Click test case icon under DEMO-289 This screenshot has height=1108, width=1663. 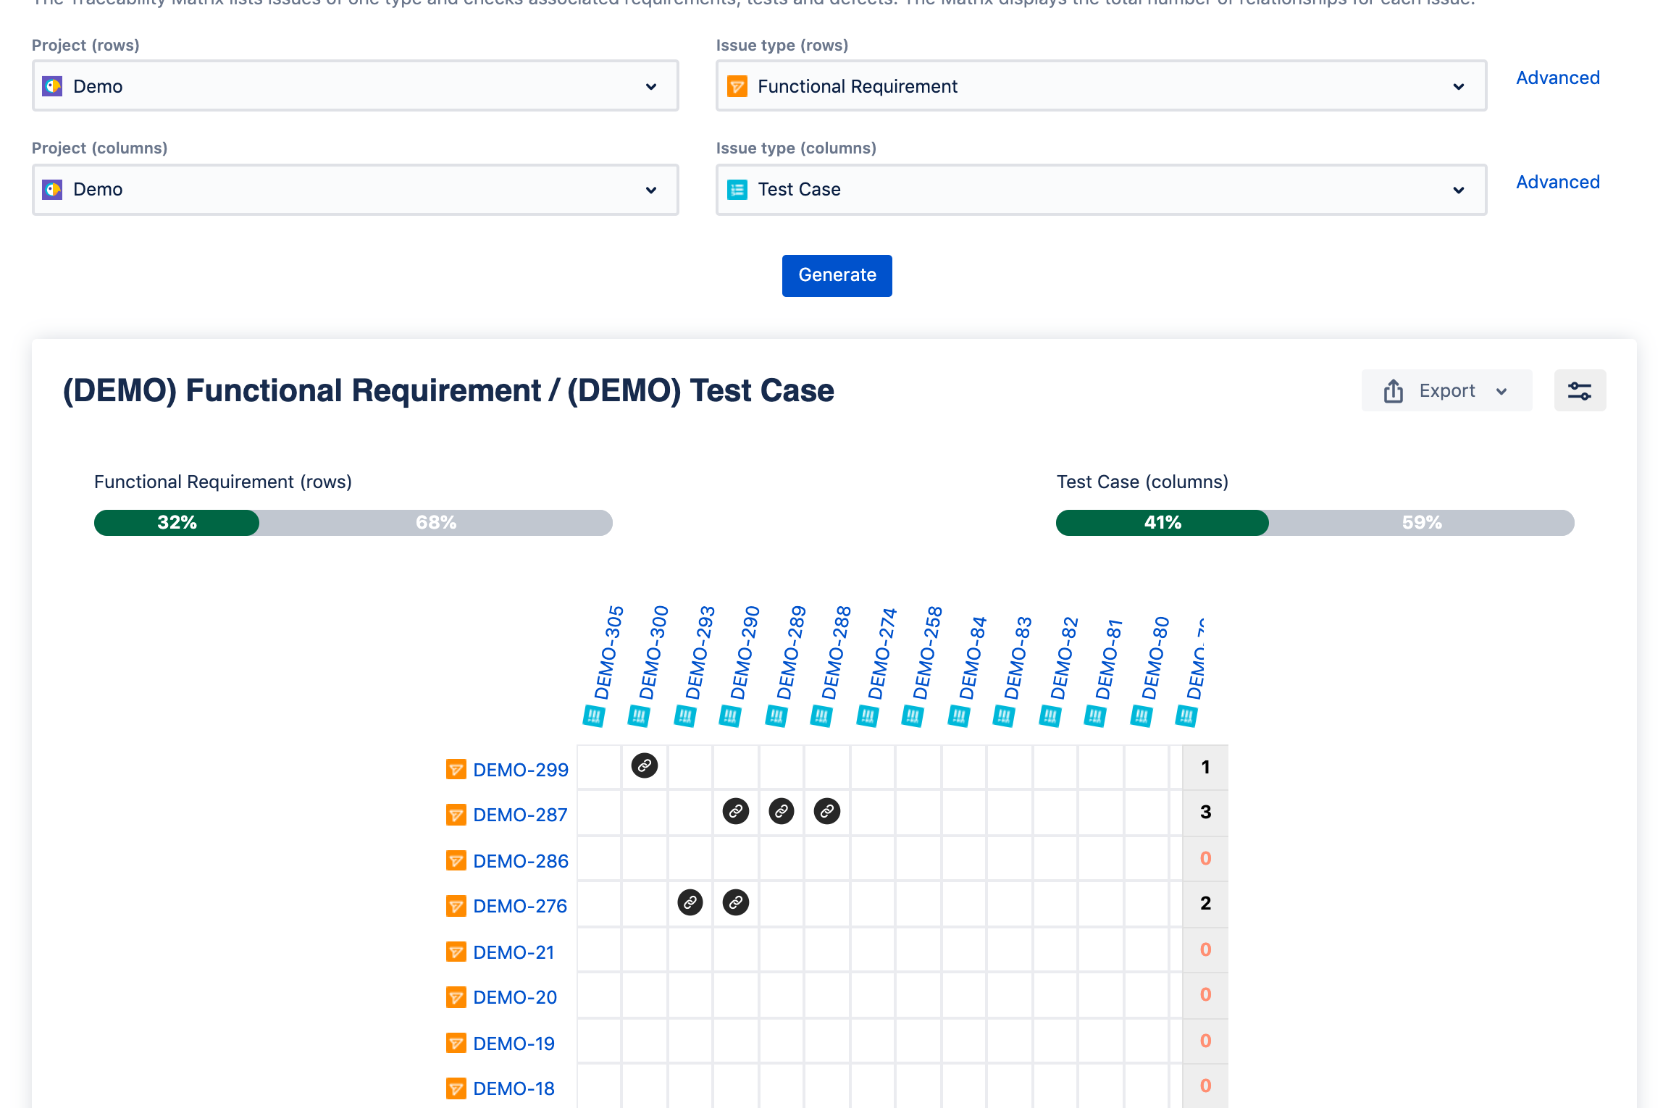pyautogui.click(x=776, y=717)
